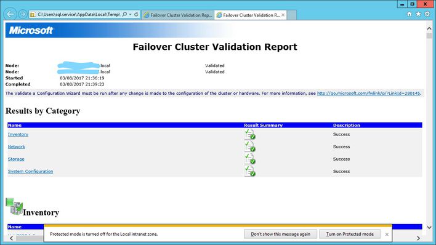Click the 'Results by Category' heading
This screenshot has height=245, width=436.
(43, 111)
